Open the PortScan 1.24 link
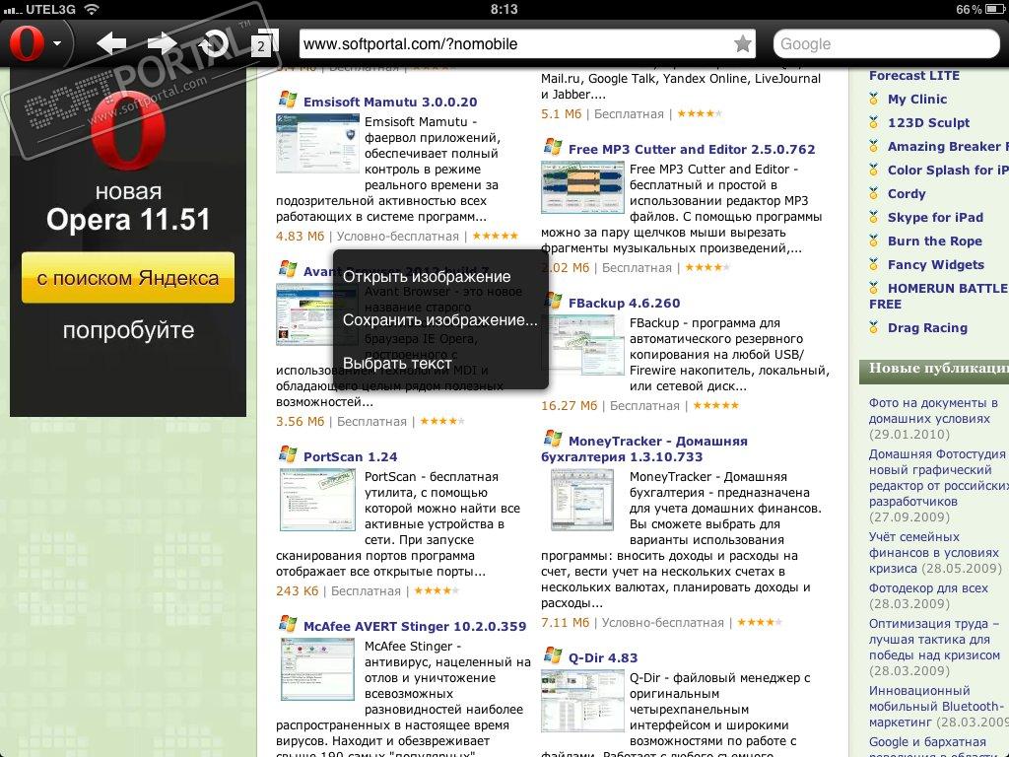The image size is (1009, 757). [x=350, y=457]
